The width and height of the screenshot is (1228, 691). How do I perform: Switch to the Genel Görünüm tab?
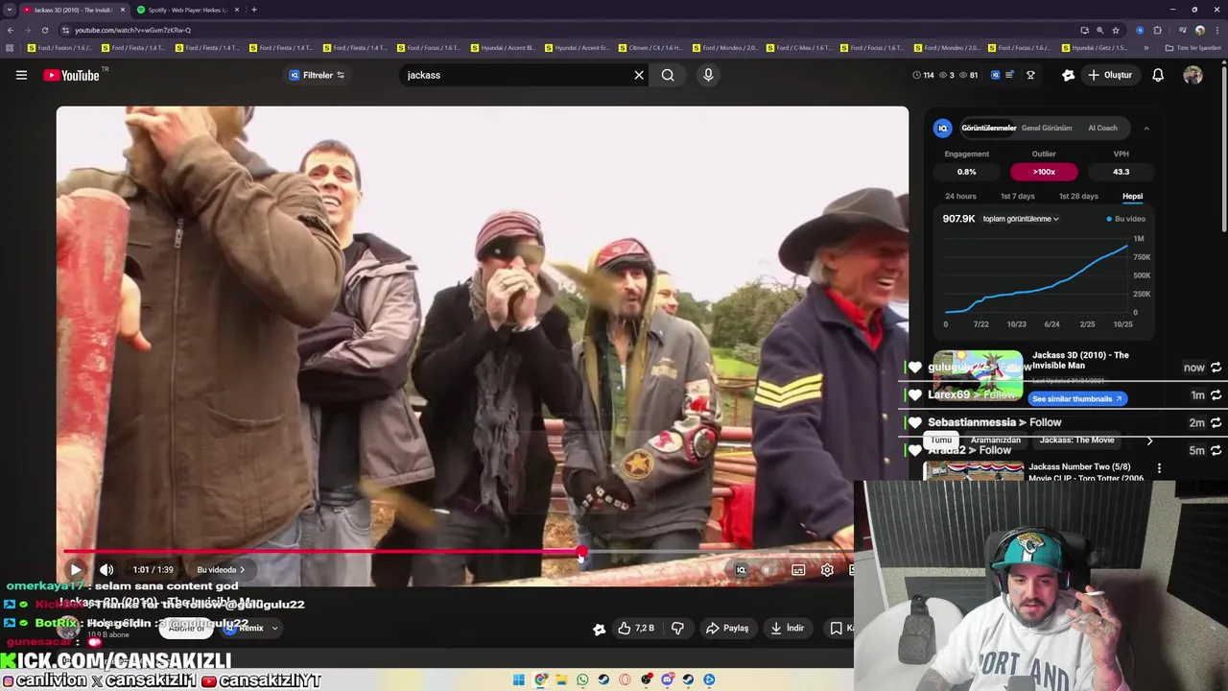1047,128
